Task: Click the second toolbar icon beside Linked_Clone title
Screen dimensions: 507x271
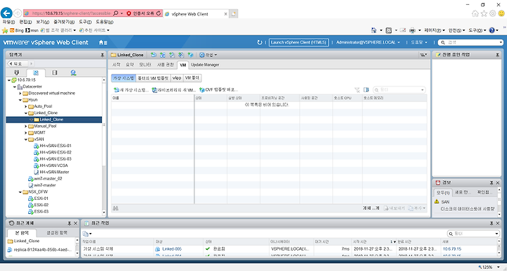Action: click(x=163, y=55)
